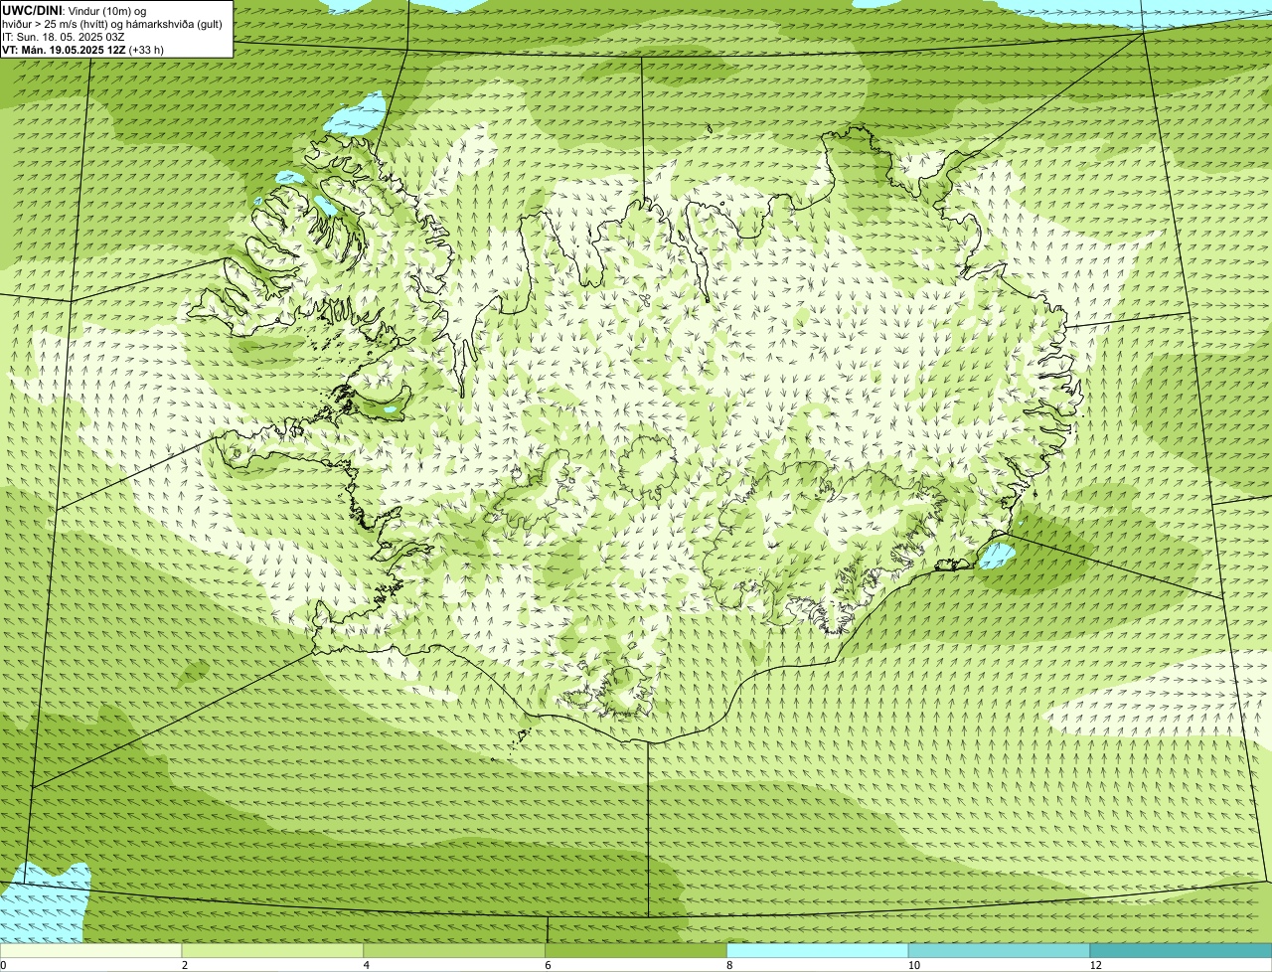This screenshot has height=972, width=1272.
Task: Click the '4' label under the color scale
Action: 367,965
